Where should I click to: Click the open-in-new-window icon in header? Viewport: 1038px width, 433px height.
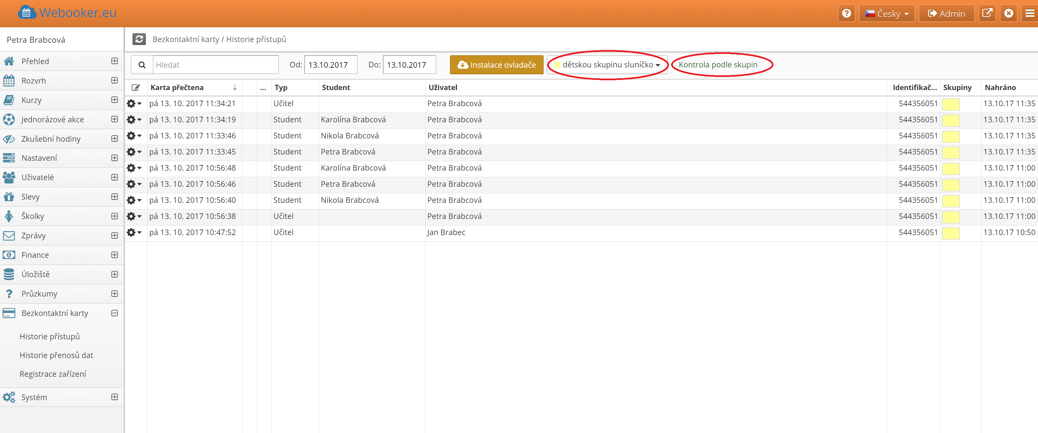click(987, 13)
